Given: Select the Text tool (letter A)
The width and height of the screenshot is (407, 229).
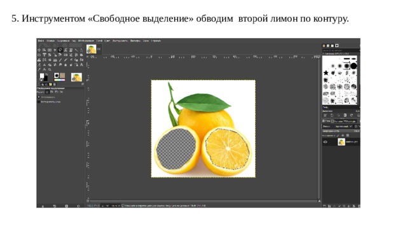Looking at the screenshot, I should 81,65.
